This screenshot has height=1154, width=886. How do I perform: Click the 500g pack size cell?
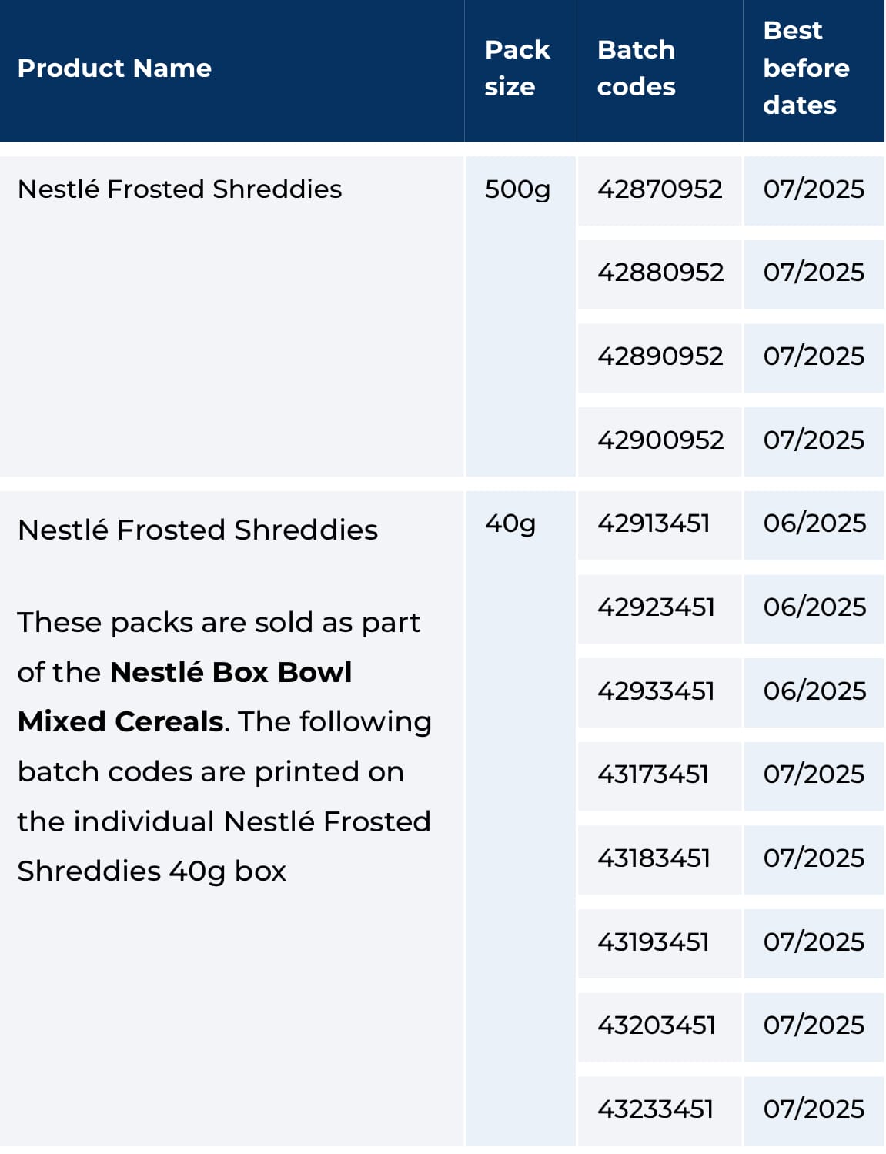[517, 189]
